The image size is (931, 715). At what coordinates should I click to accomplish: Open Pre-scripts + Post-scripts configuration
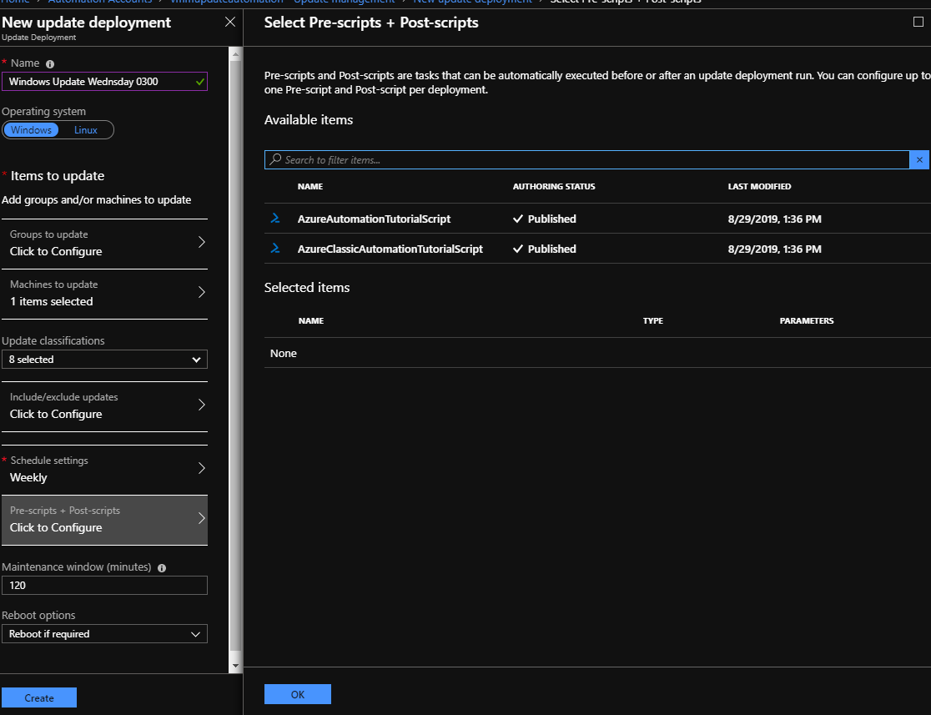pos(104,520)
